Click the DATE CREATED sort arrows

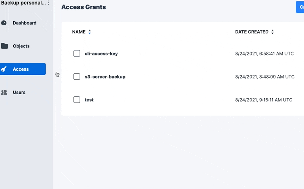coord(272,32)
